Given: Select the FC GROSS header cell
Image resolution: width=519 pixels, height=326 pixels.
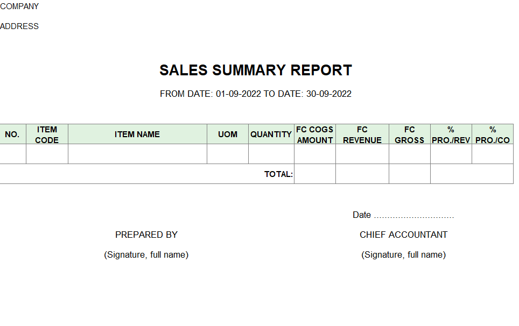Looking at the screenshot, I should tap(410, 134).
